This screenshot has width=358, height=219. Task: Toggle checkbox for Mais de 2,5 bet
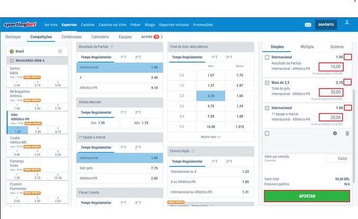coord(267,83)
